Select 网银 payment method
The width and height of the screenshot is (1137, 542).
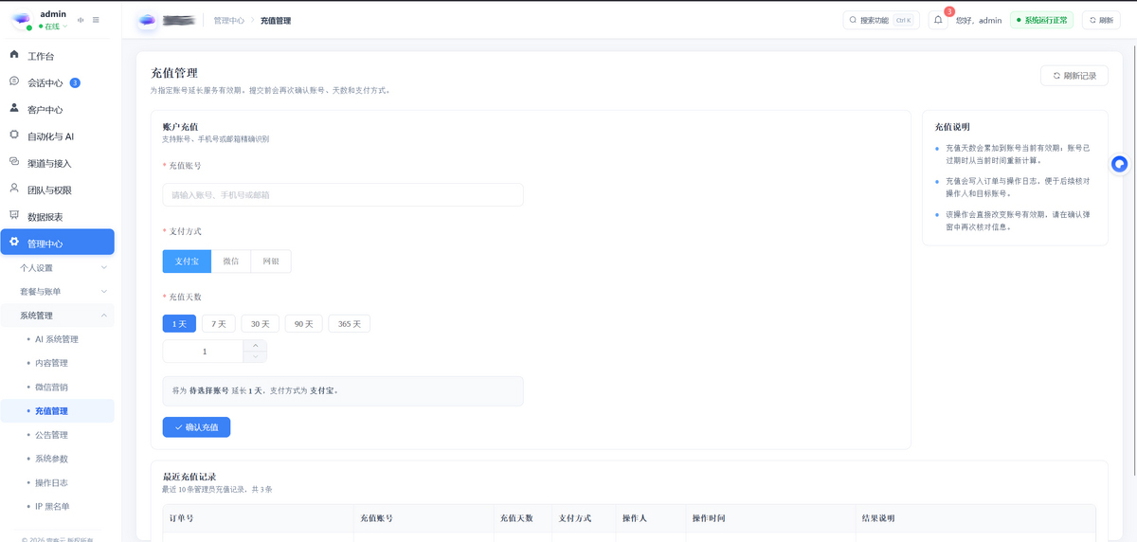(271, 261)
